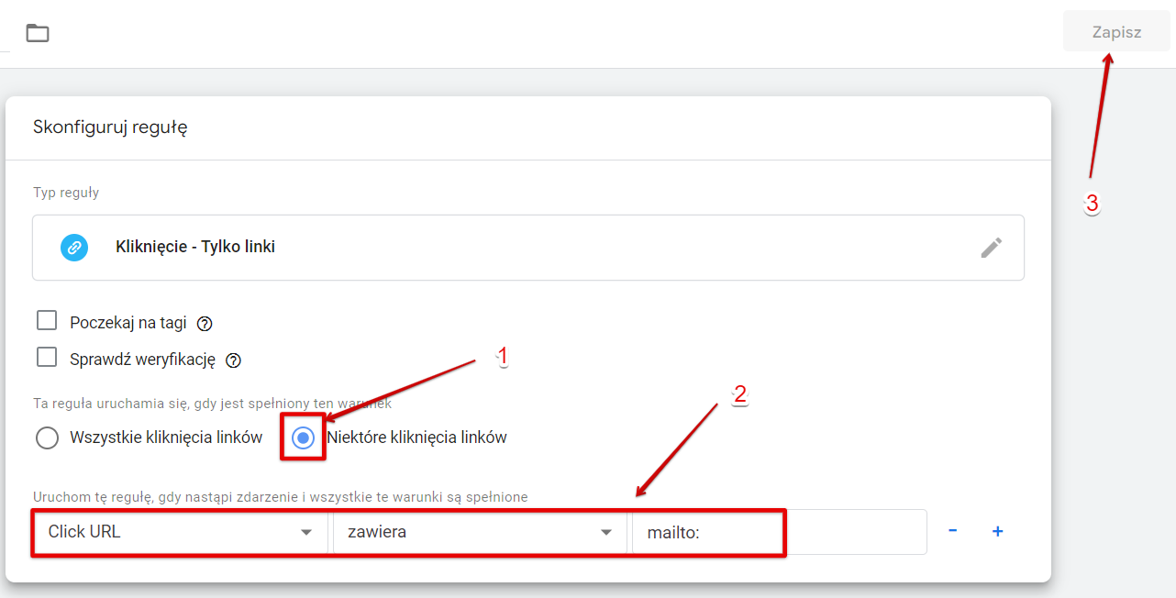Image resolution: width=1176 pixels, height=598 pixels.
Task: Open the Click URL variable dropdown
Action: coord(181,532)
